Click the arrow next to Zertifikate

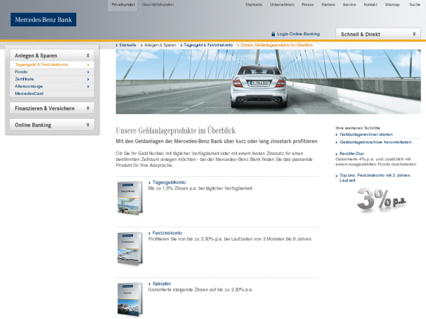coord(88,79)
